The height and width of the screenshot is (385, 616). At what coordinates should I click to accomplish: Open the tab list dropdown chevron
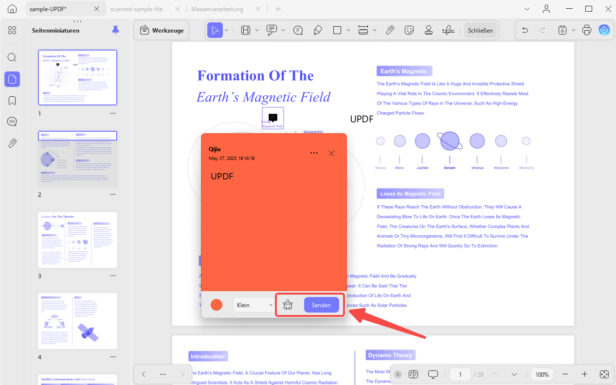pyautogui.click(x=527, y=9)
